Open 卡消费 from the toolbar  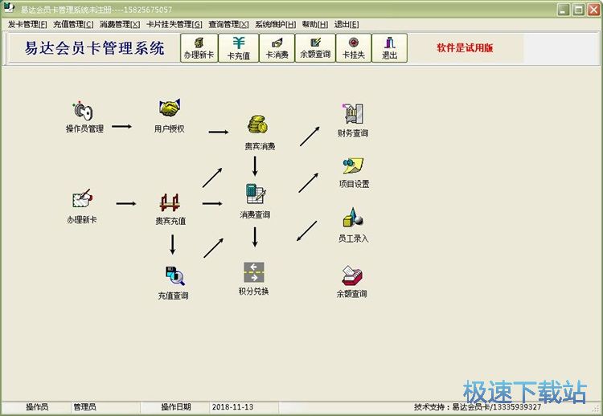click(x=277, y=47)
